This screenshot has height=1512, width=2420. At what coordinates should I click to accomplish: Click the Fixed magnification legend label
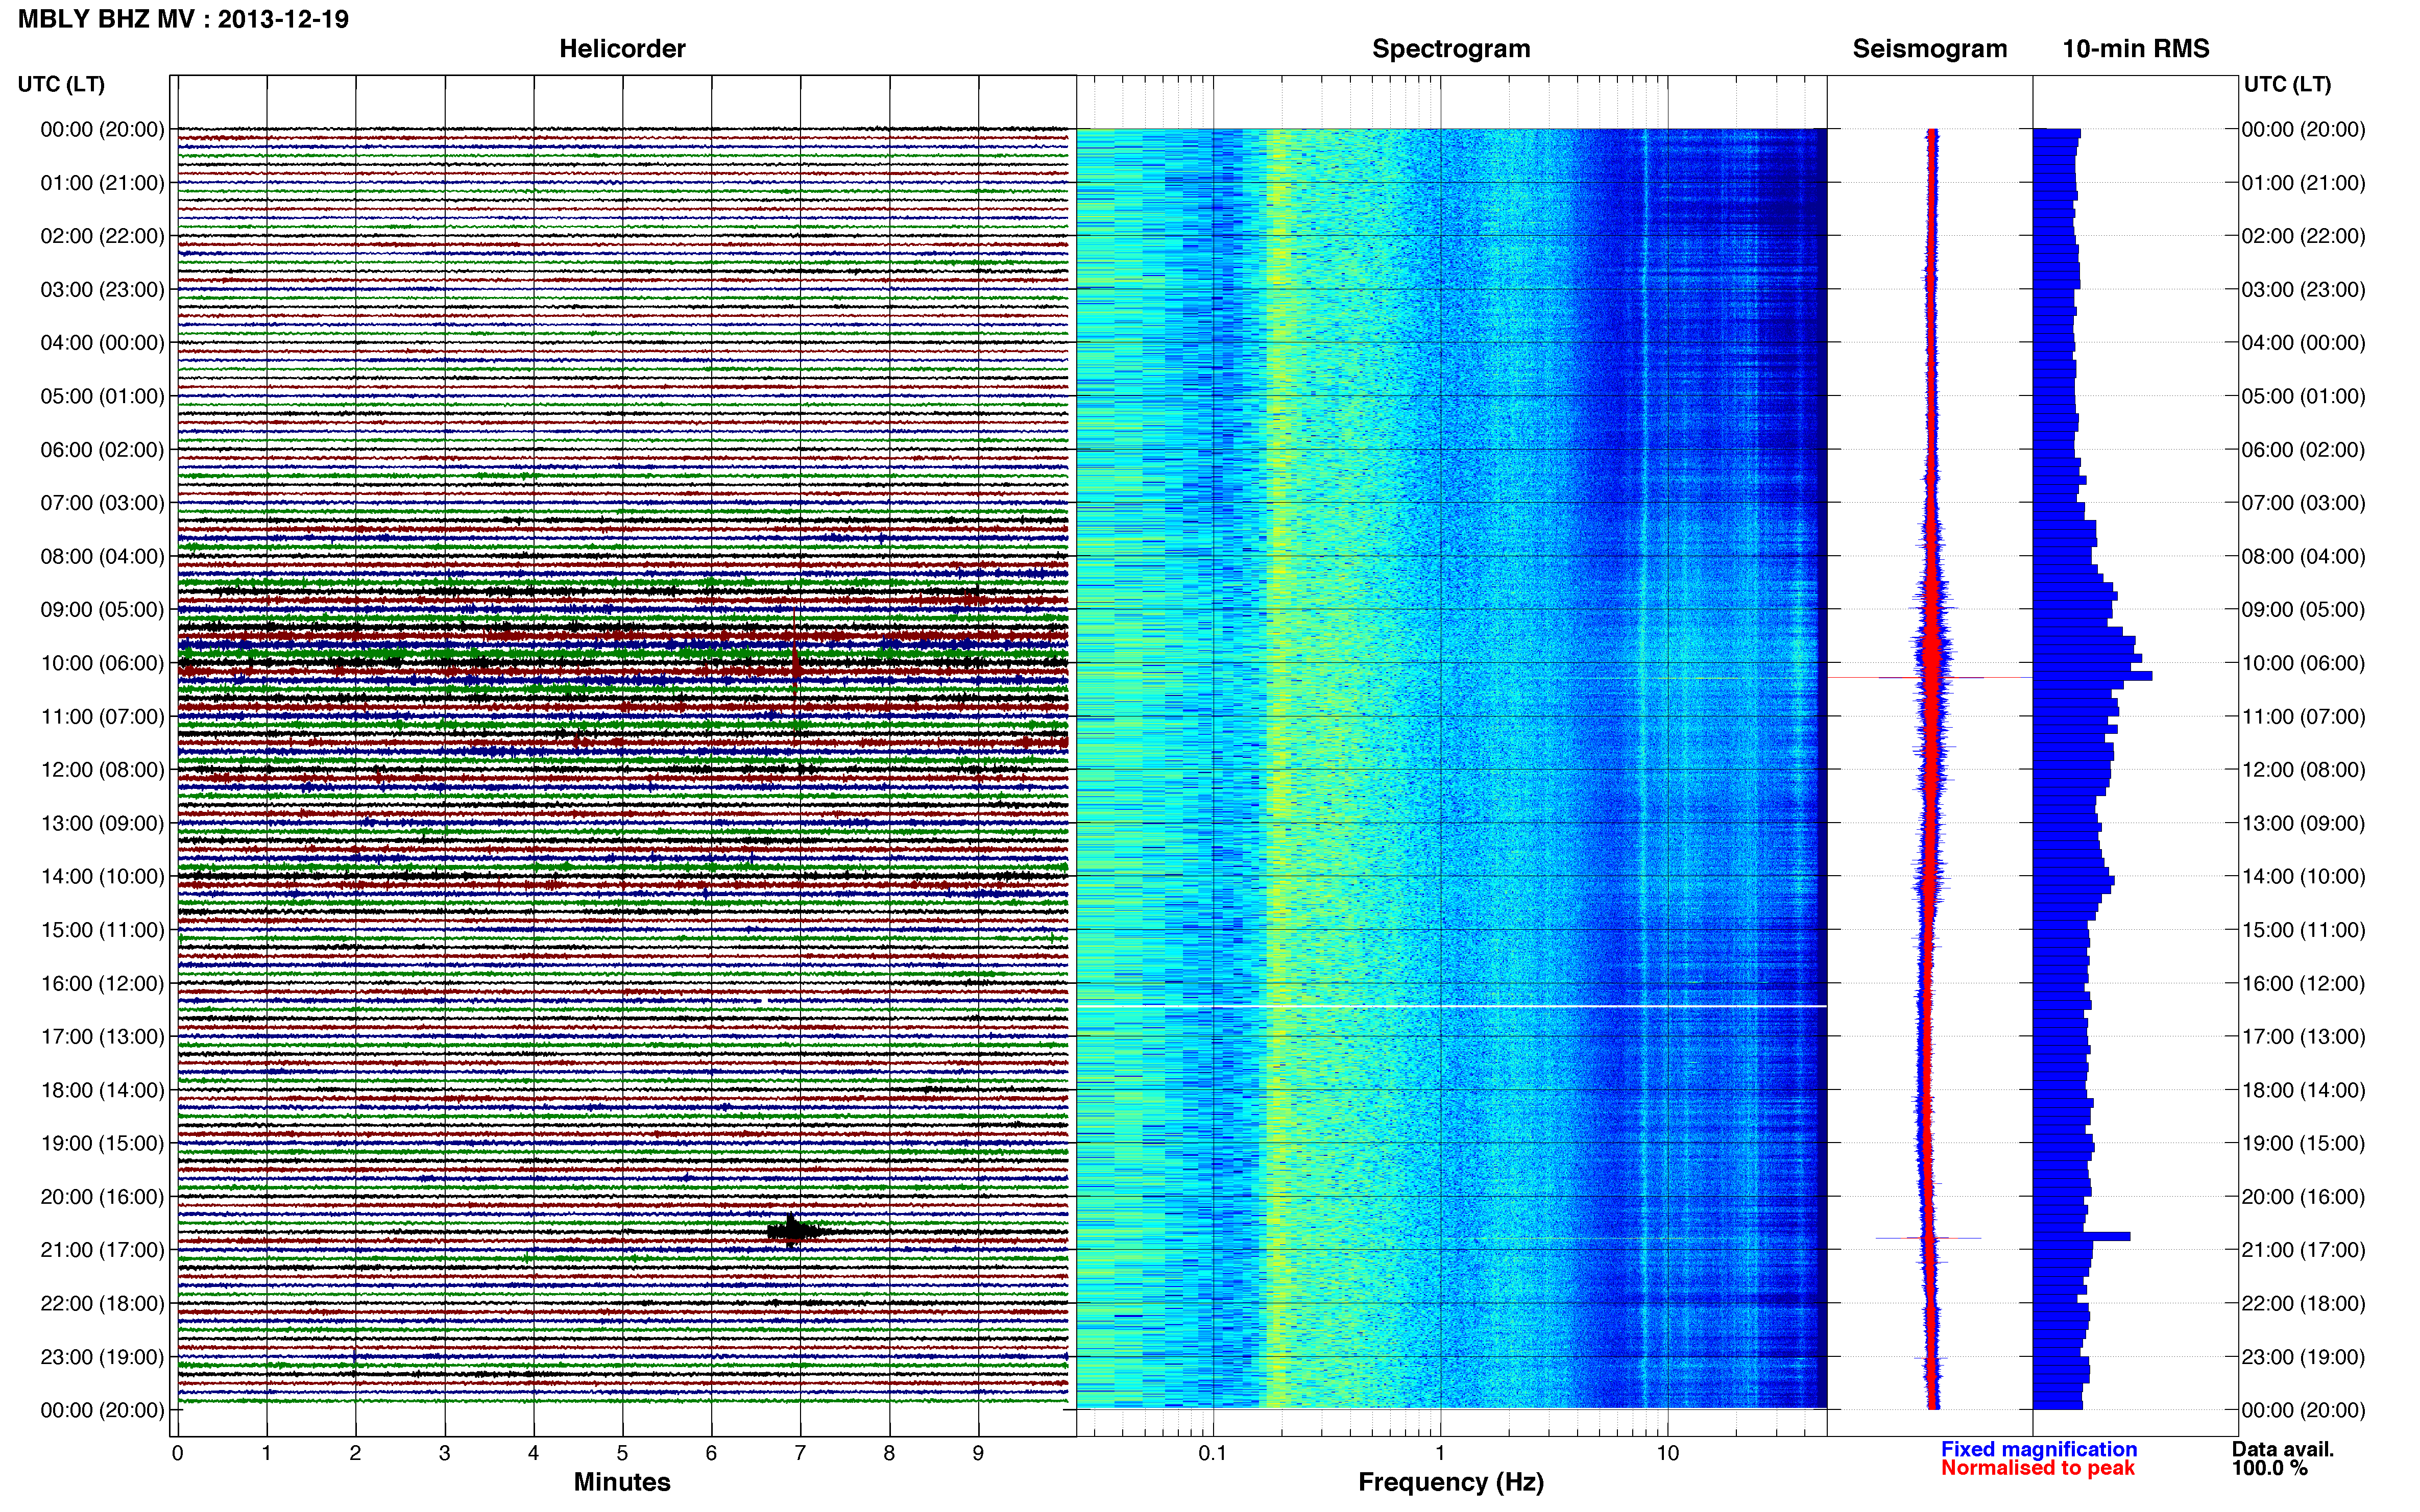[x=2039, y=1449]
